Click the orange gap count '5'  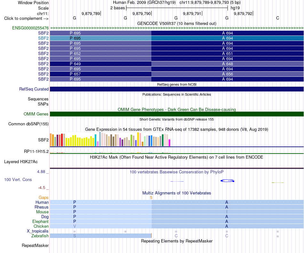coord(151,198)
